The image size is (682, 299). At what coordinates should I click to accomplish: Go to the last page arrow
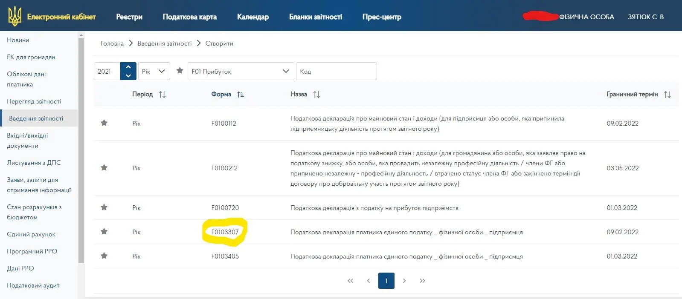[422, 281]
